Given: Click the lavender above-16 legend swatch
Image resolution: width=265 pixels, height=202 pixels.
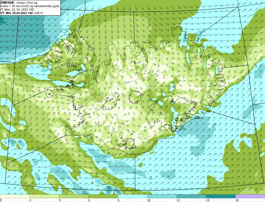Looking at the screenshot, I should click(250, 196).
